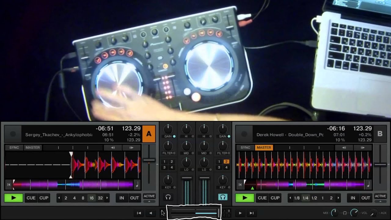391x220 pixels.
Task: Click loop size left arrow on deck A
Action: coord(59,198)
